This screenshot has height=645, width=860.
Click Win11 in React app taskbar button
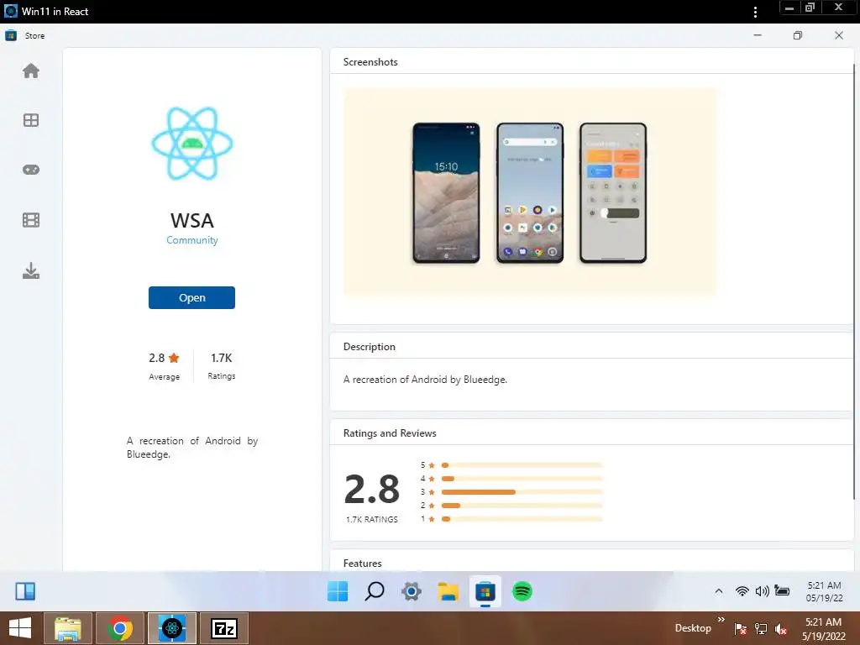point(172,628)
